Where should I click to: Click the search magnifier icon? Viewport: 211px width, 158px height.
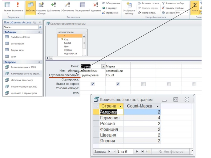[x=40, y=27]
